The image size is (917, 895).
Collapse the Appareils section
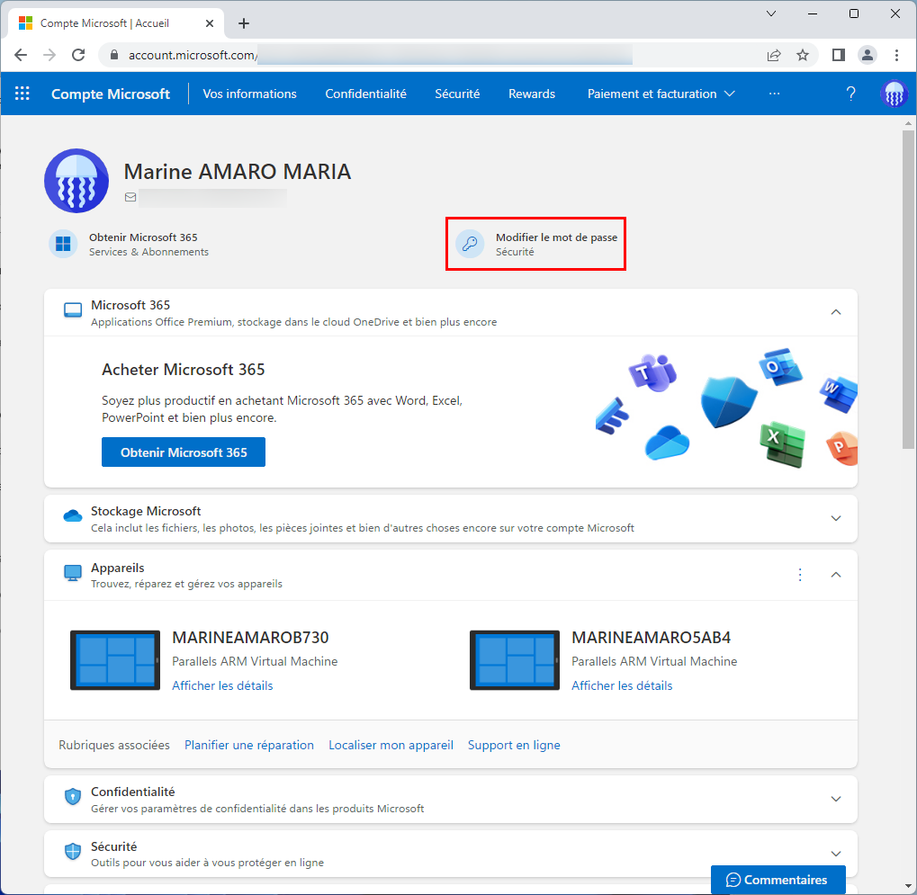click(x=836, y=575)
